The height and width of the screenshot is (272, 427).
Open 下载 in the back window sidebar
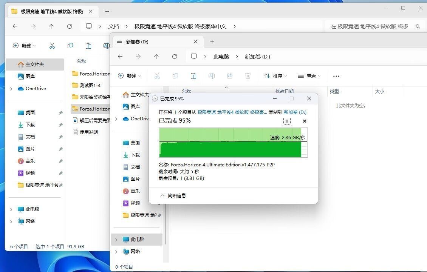(30, 124)
